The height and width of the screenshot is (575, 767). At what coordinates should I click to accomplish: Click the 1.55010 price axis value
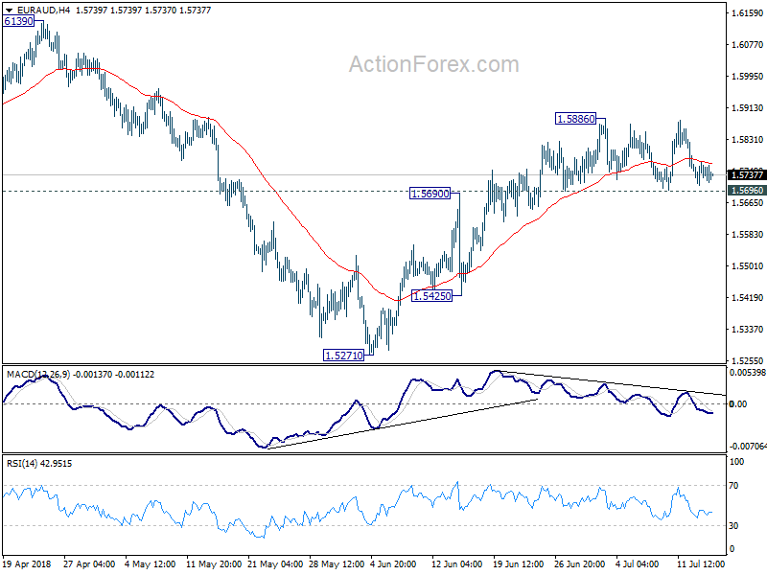click(747, 266)
